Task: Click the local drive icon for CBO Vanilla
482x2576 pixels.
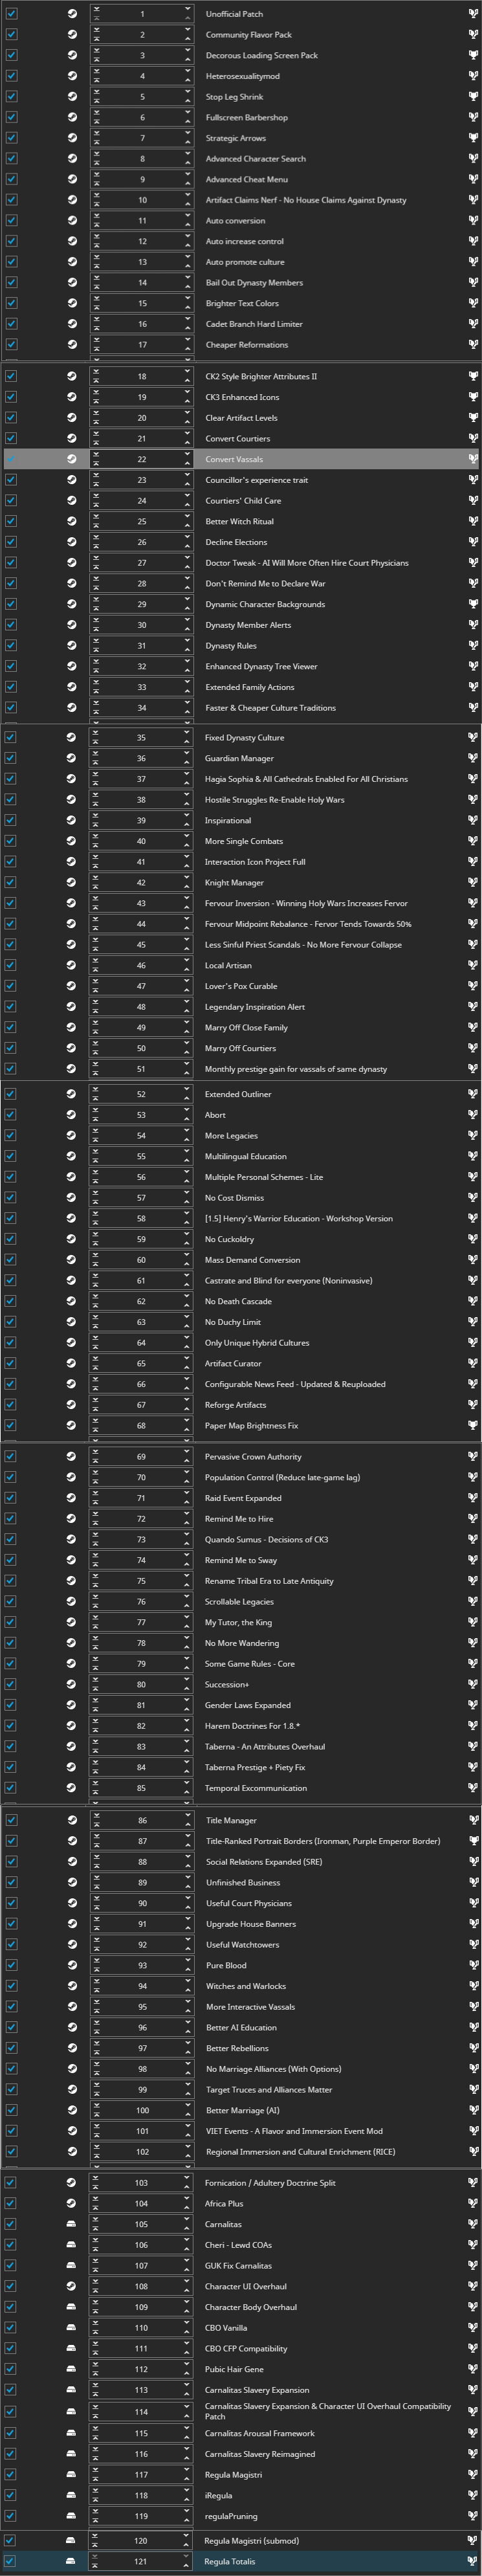Action: (71, 2327)
